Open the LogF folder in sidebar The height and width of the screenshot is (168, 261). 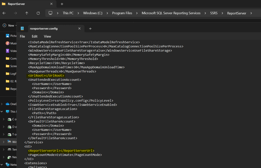pos(11,74)
